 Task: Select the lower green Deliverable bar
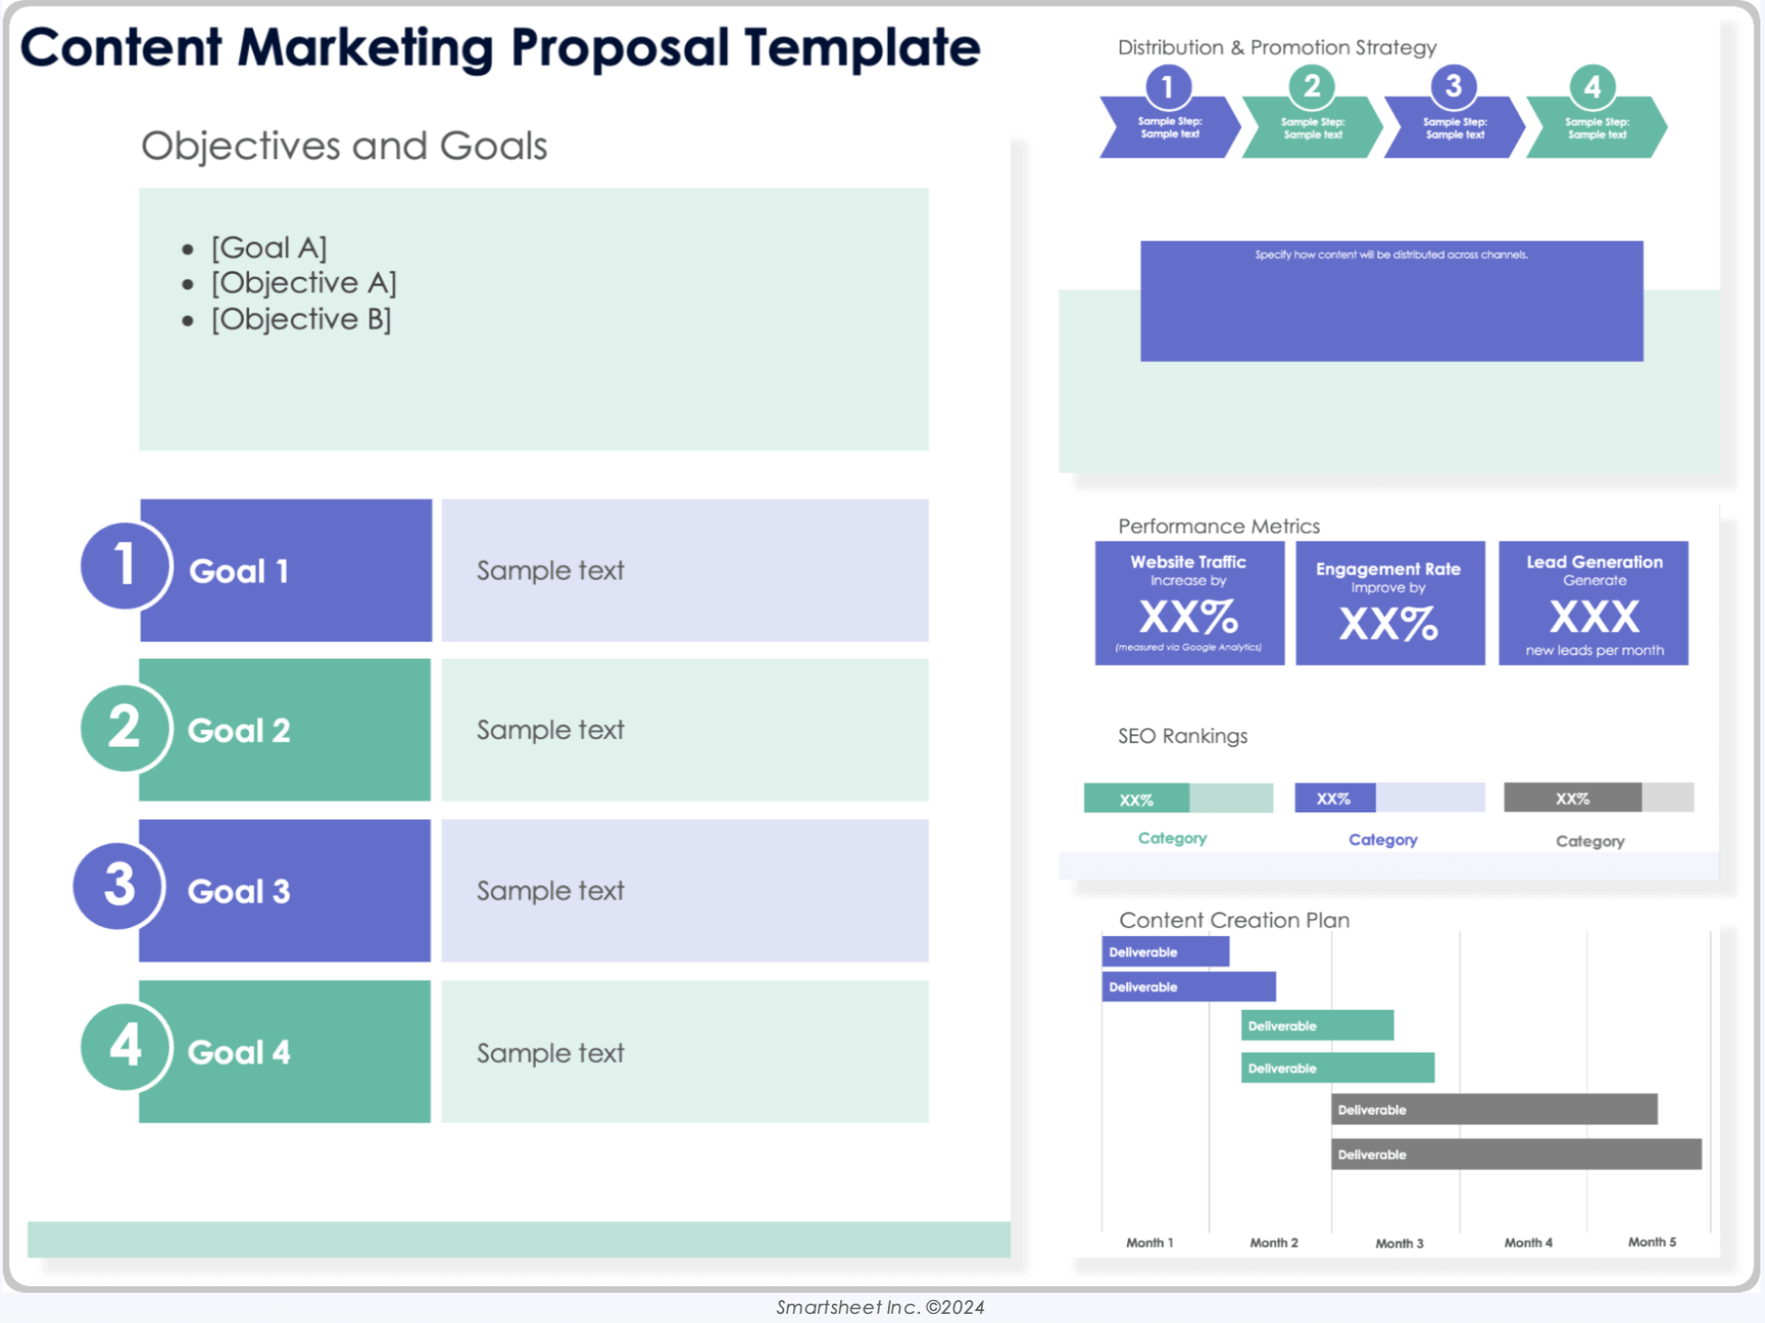coord(1338,1068)
